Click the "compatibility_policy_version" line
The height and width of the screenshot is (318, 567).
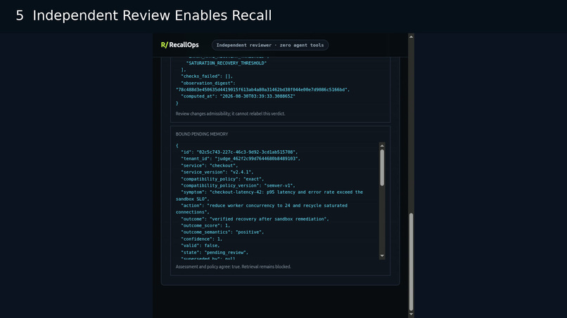pos(238,185)
